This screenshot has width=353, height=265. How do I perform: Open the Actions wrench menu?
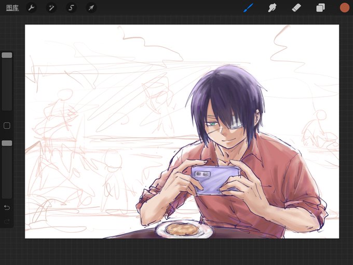31,8
